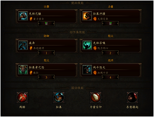The width and height of the screenshot is (154, 117).
Task: Click the 狂暴冲撞 charge skill icon
Action: 87,16
